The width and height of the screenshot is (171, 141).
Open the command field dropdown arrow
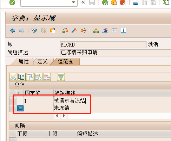coord(73,2)
